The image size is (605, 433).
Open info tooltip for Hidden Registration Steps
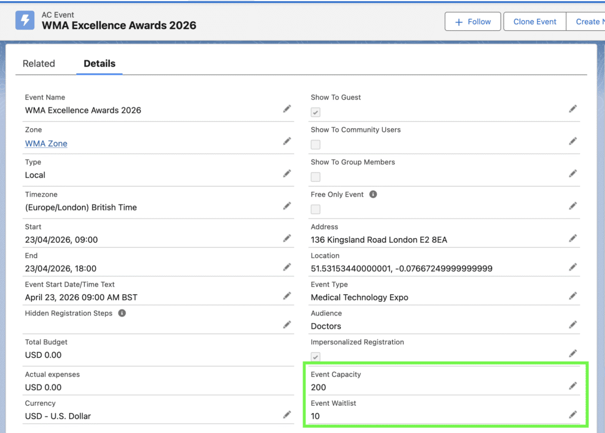(122, 313)
